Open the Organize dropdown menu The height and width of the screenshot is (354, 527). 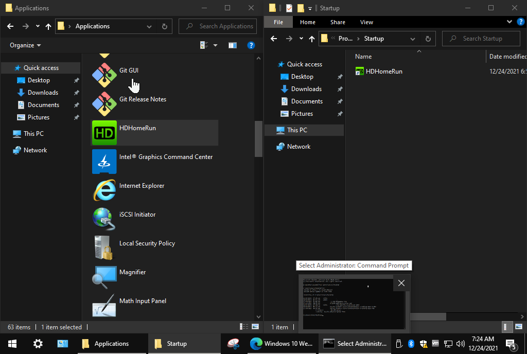coord(25,45)
